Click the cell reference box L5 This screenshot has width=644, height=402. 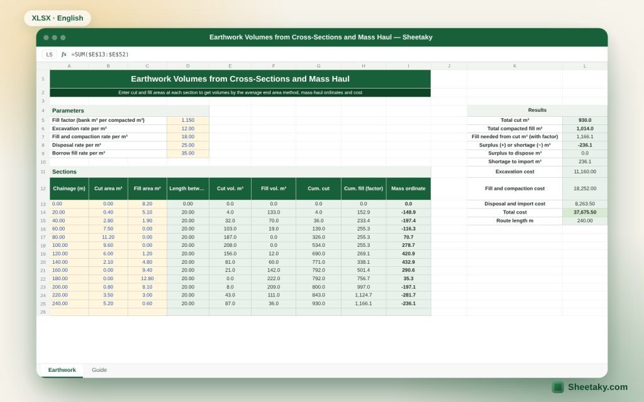pos(49,54)
